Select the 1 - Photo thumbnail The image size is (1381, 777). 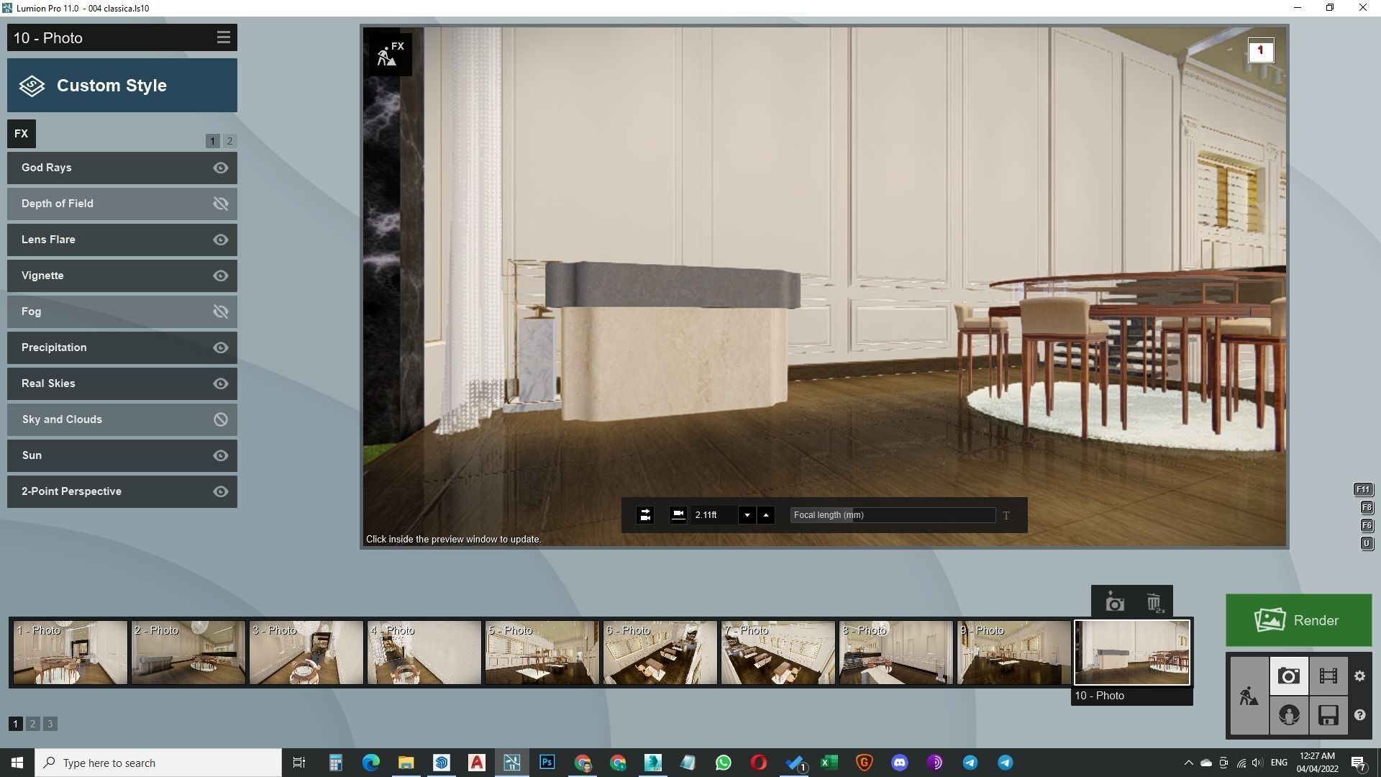click(x=70, y=653)
